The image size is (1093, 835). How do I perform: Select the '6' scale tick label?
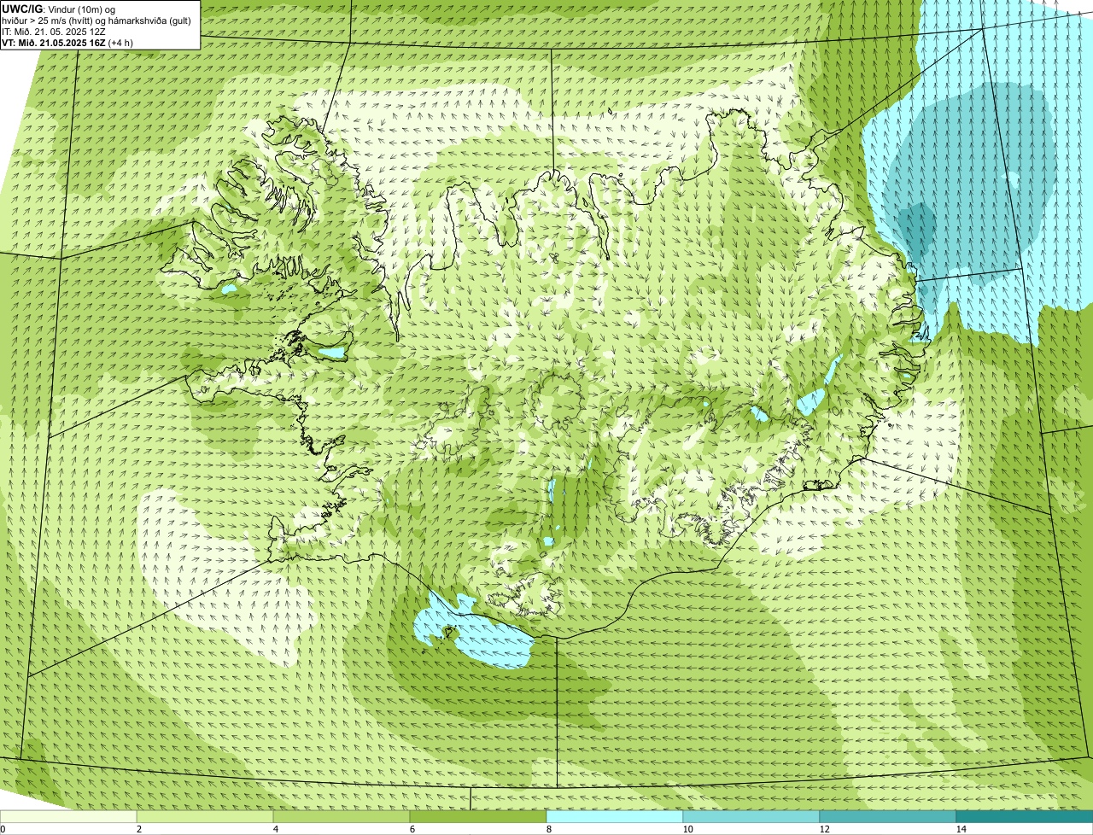click(x=412, y=829)
